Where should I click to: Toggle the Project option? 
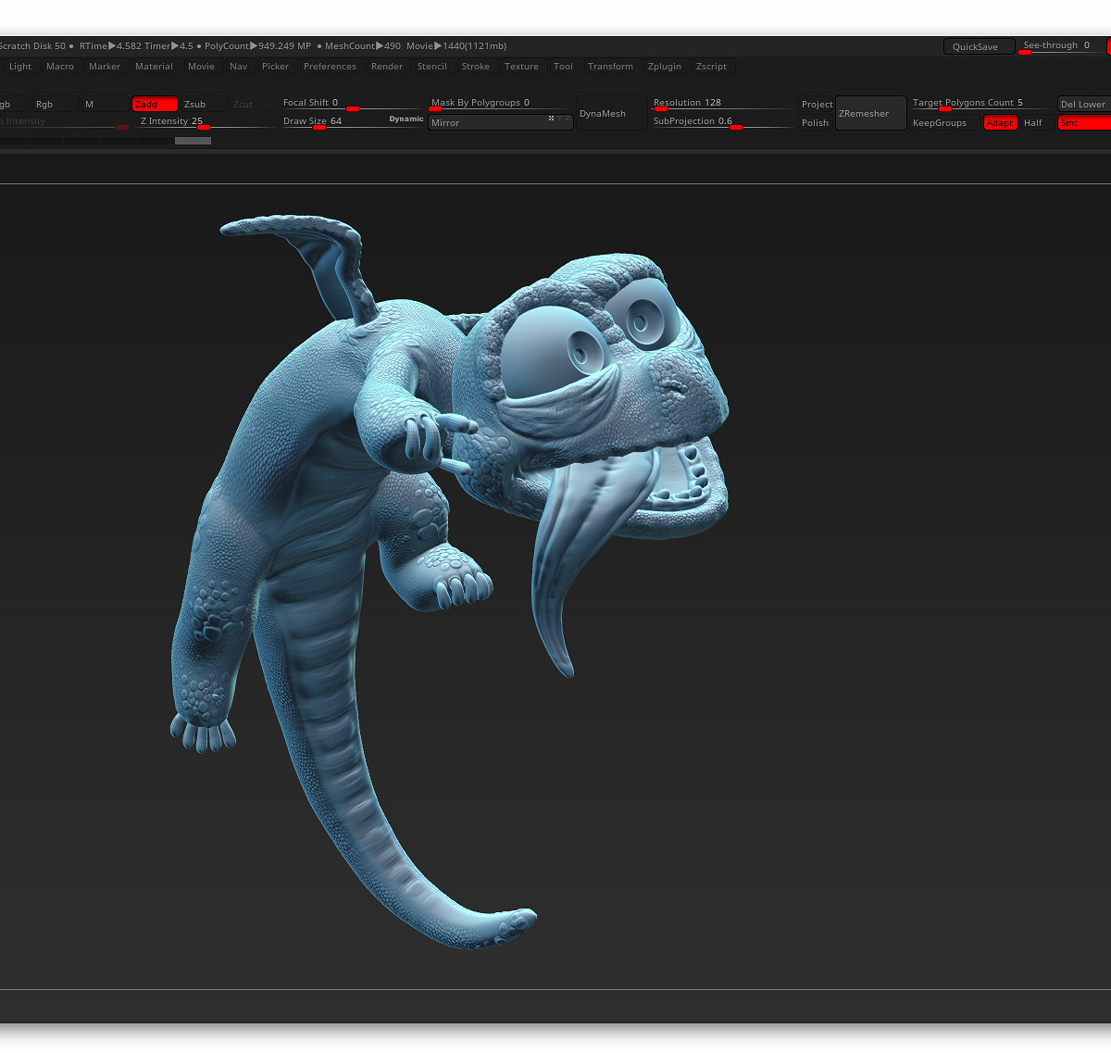[817, 105]
